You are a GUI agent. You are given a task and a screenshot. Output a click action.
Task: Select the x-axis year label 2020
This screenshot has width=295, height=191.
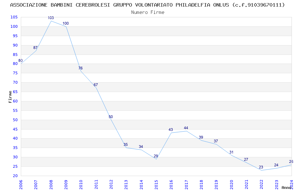(x=231, y=185)
